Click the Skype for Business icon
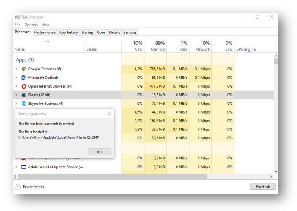 click(x=24, y=104)
